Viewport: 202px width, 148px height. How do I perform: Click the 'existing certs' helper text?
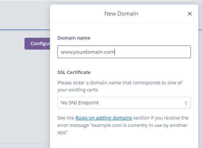(x=84, y=90)
